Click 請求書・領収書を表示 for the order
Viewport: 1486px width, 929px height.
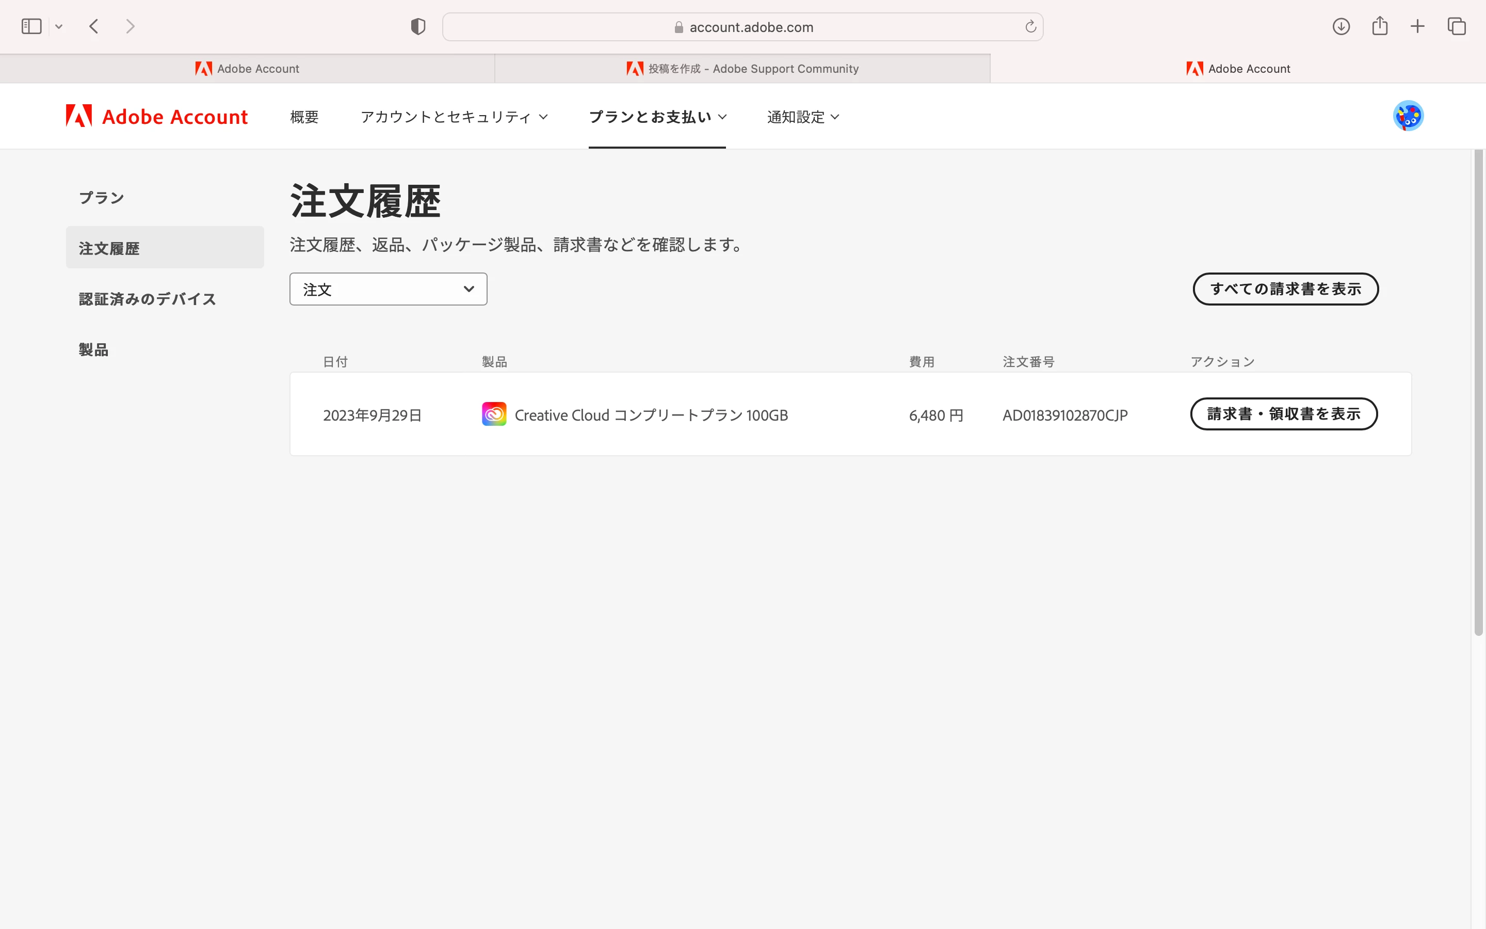click(x=1283, y=414)
